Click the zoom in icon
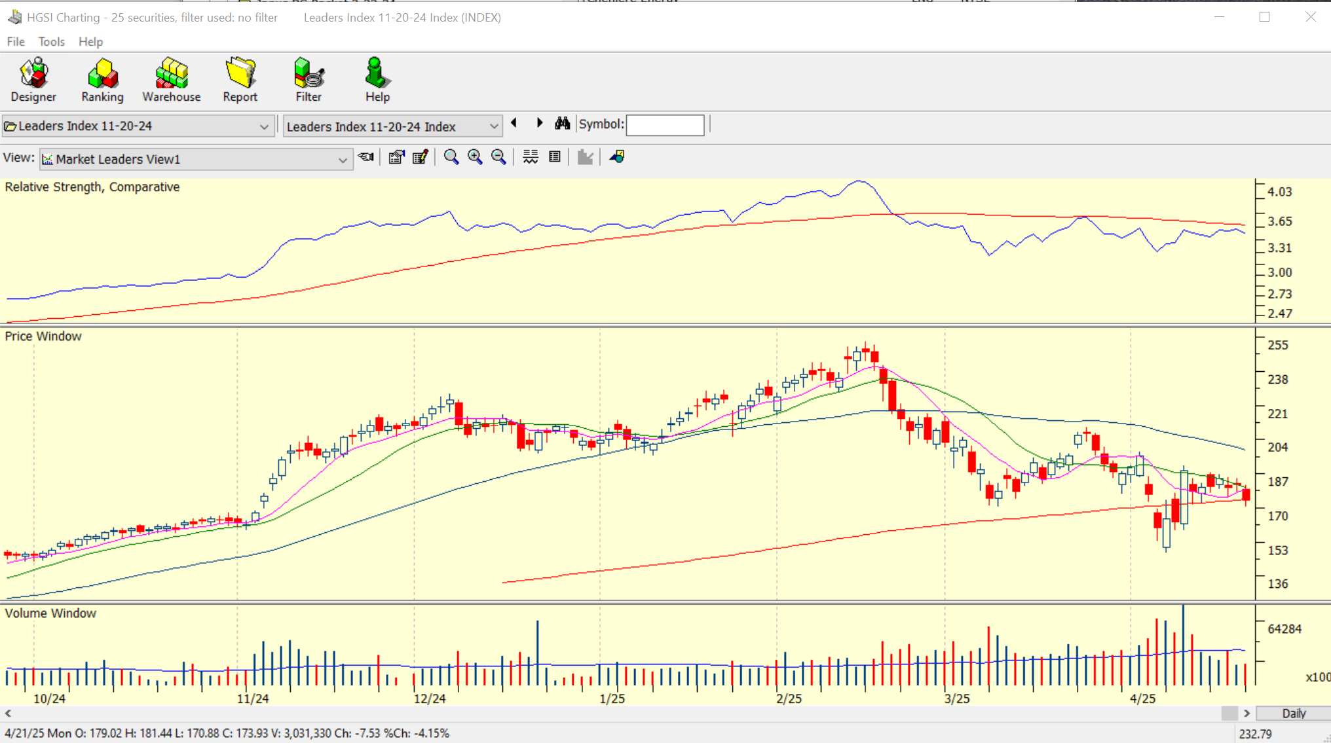 click(x=475, y=157)
